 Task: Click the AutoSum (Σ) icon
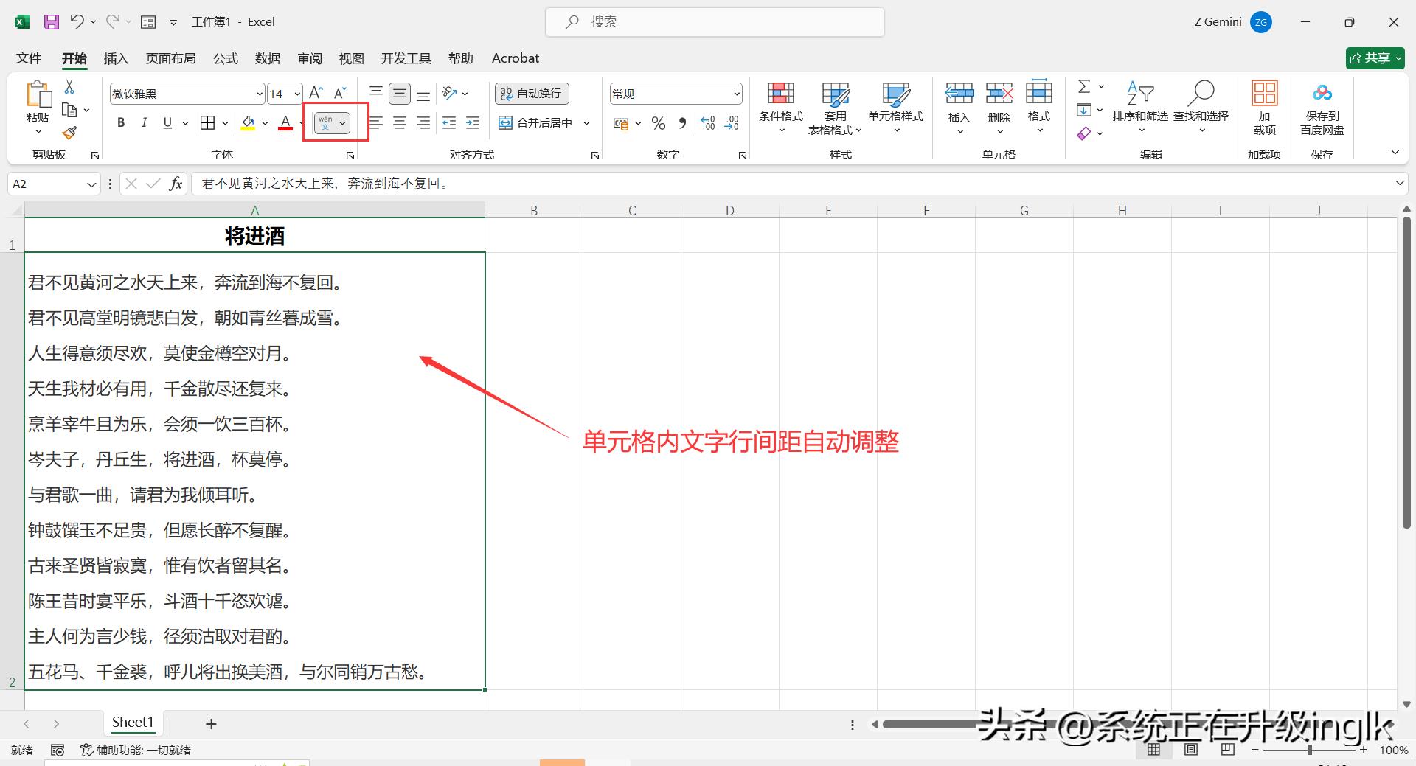pos(1084,86)
